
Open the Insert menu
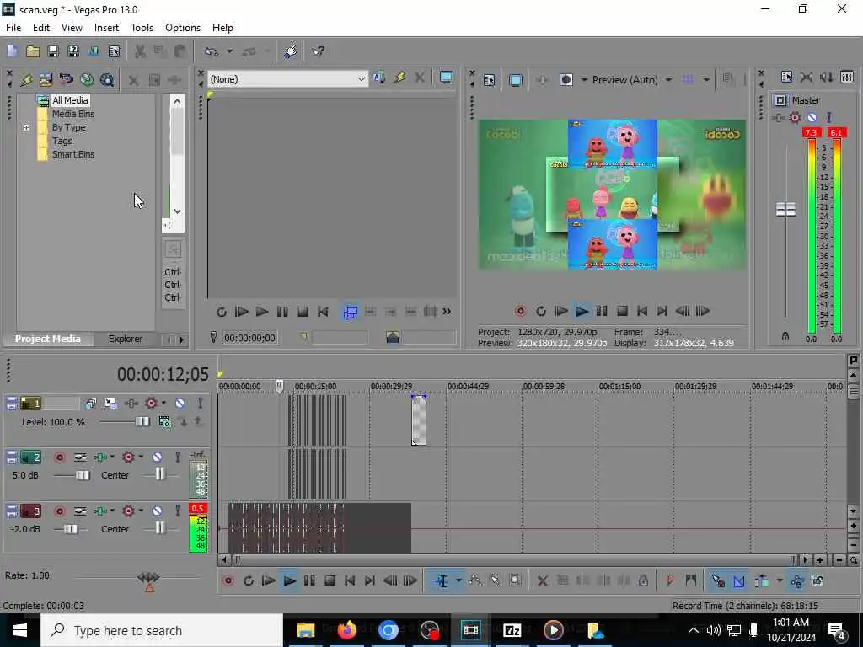point(106,28)
